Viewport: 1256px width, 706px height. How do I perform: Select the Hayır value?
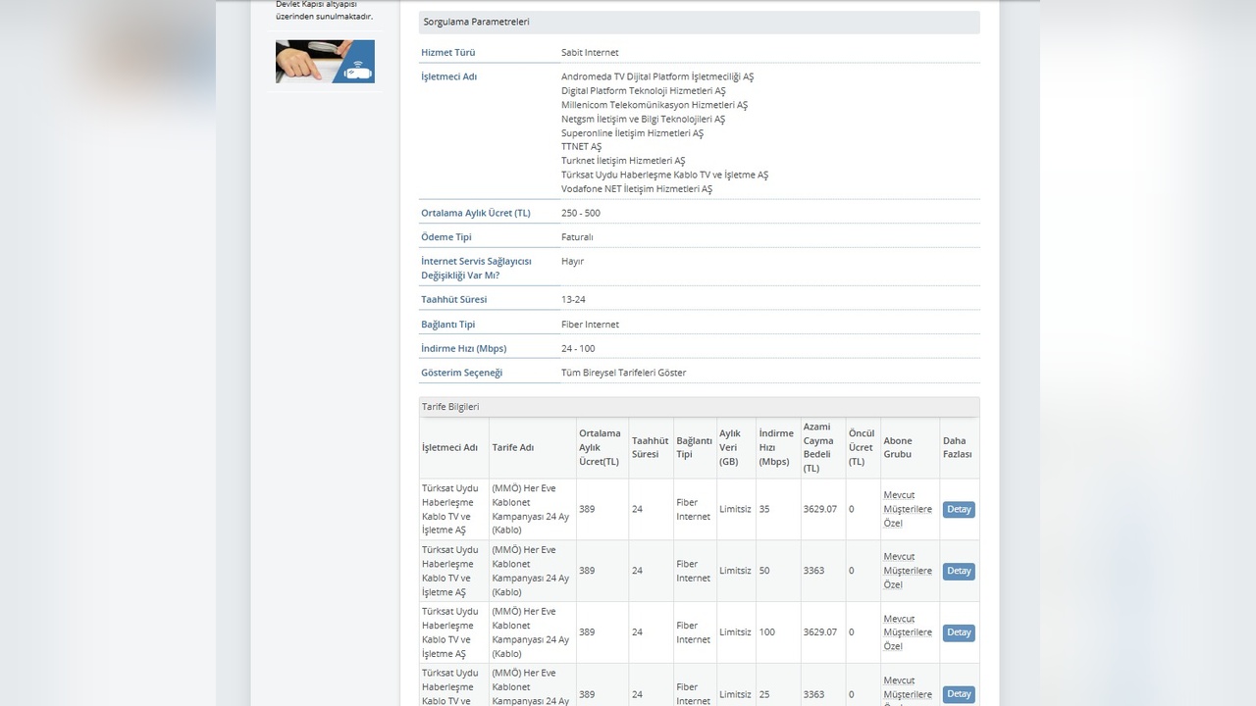click(572, 261)
